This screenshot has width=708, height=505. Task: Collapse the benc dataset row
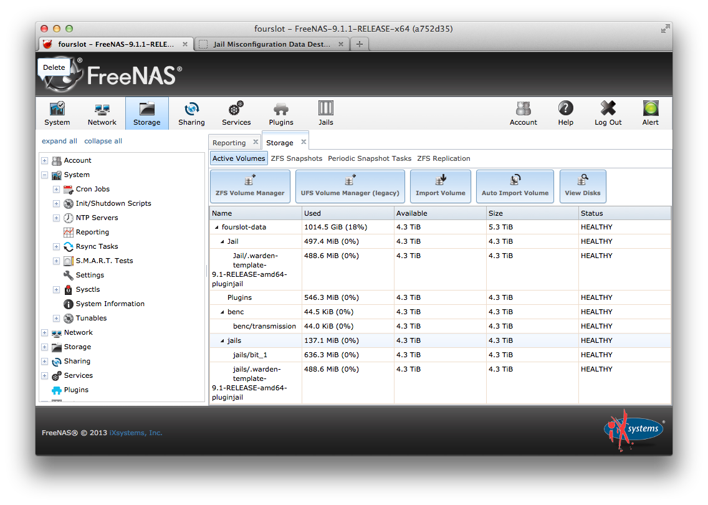pyautogui.click(x=222, y=312)
